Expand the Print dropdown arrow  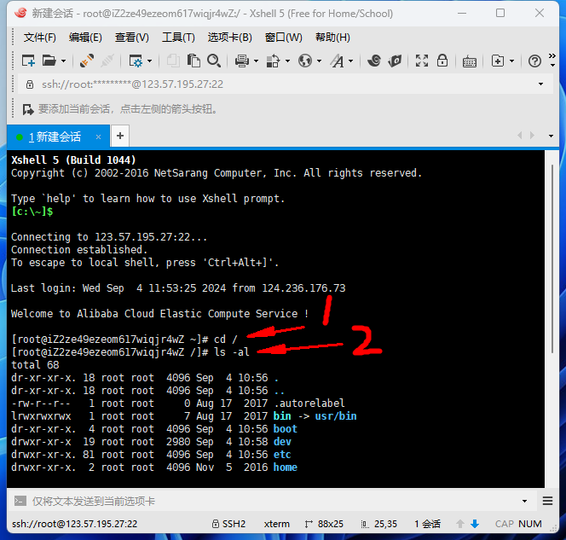coord(256,61)
